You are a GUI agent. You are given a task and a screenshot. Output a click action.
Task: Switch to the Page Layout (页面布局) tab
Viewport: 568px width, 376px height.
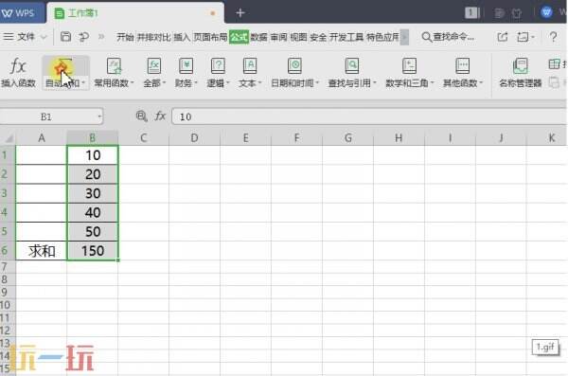point(210,37)
